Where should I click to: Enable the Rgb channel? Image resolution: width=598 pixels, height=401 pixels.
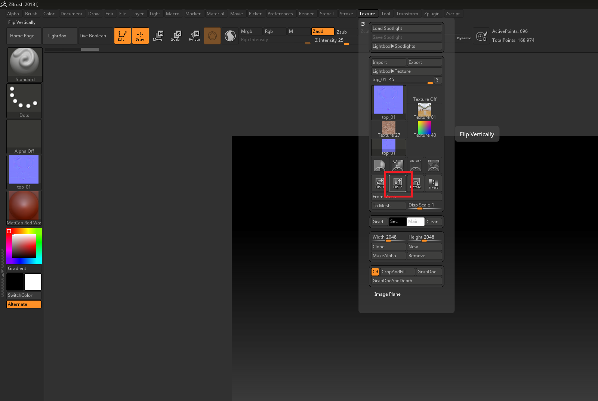pos(275,31)
